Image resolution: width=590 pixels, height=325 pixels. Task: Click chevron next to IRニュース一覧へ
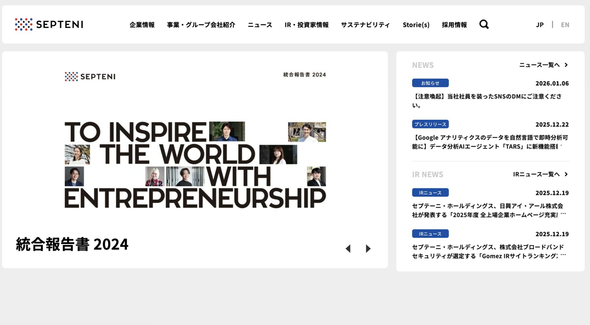566,174
